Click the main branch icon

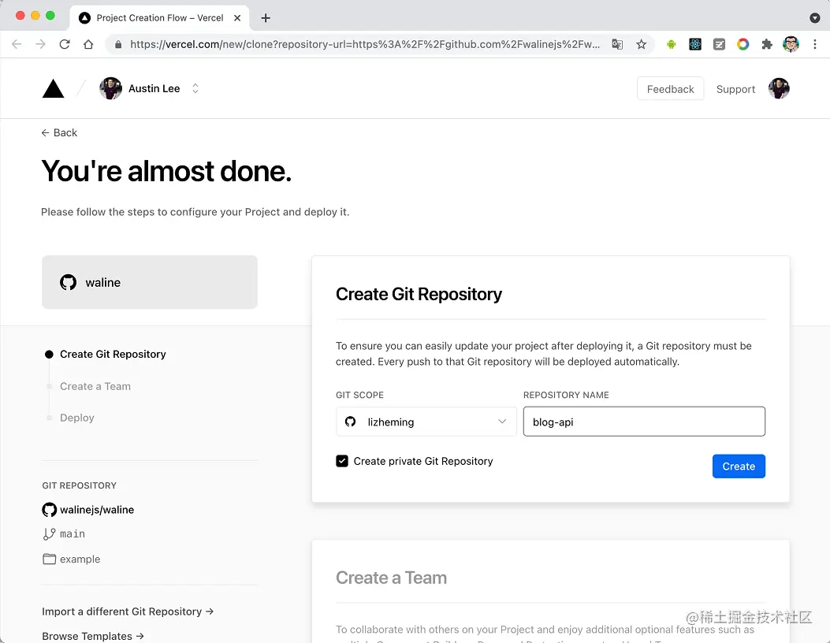click(x=49, y=534)
